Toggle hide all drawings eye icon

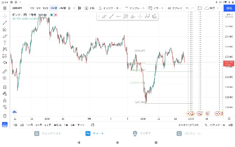click(x=5, y=107)
